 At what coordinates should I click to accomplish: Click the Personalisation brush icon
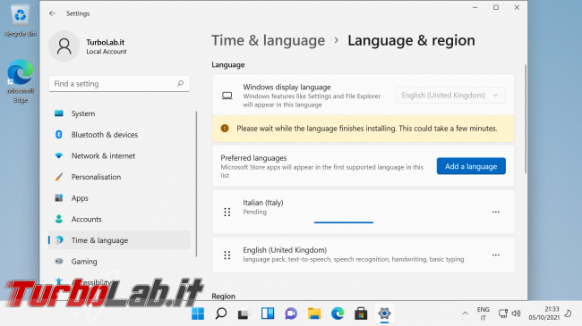click(58, 177)
